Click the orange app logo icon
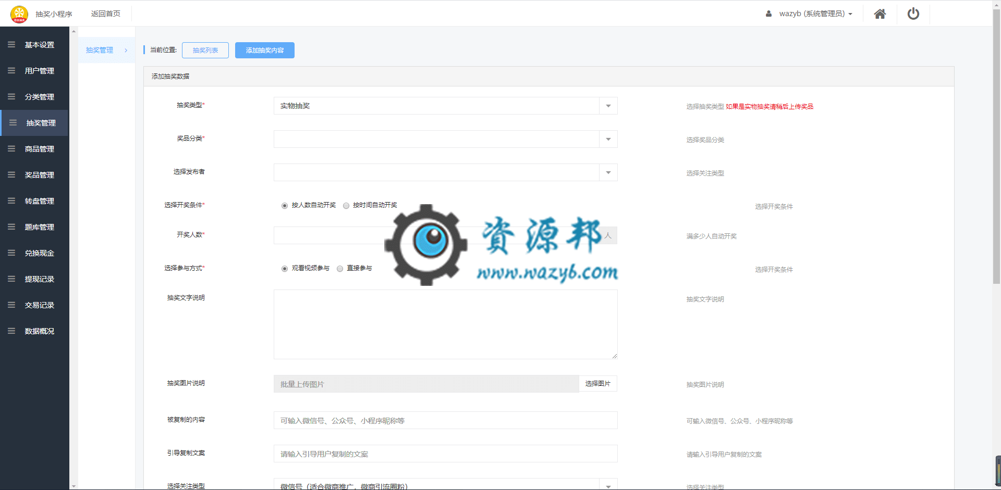 pos(19,14)
